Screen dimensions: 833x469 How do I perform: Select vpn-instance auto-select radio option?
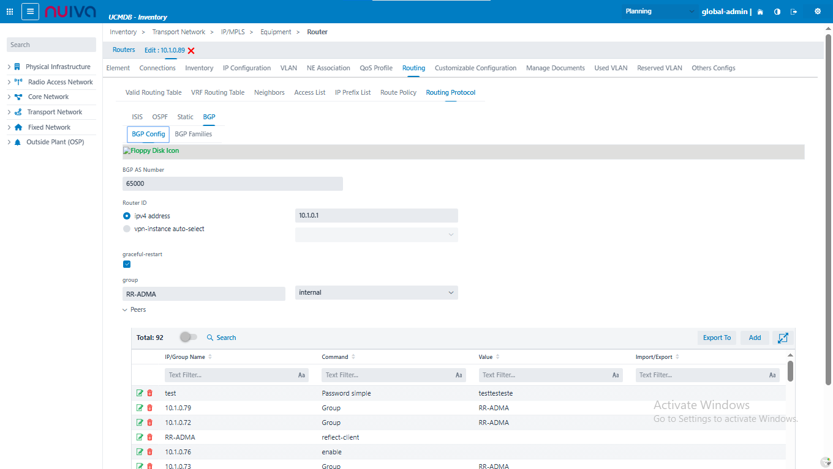pos(127,229)
